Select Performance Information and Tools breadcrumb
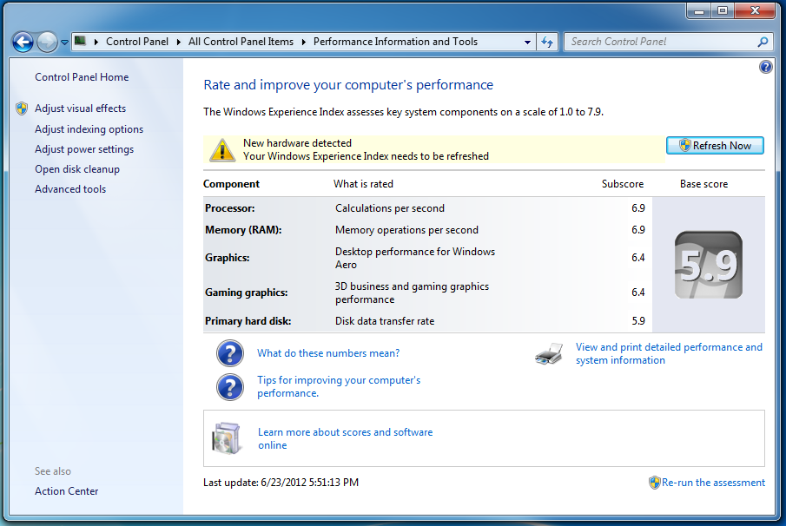786x526 pixels. 395,42
